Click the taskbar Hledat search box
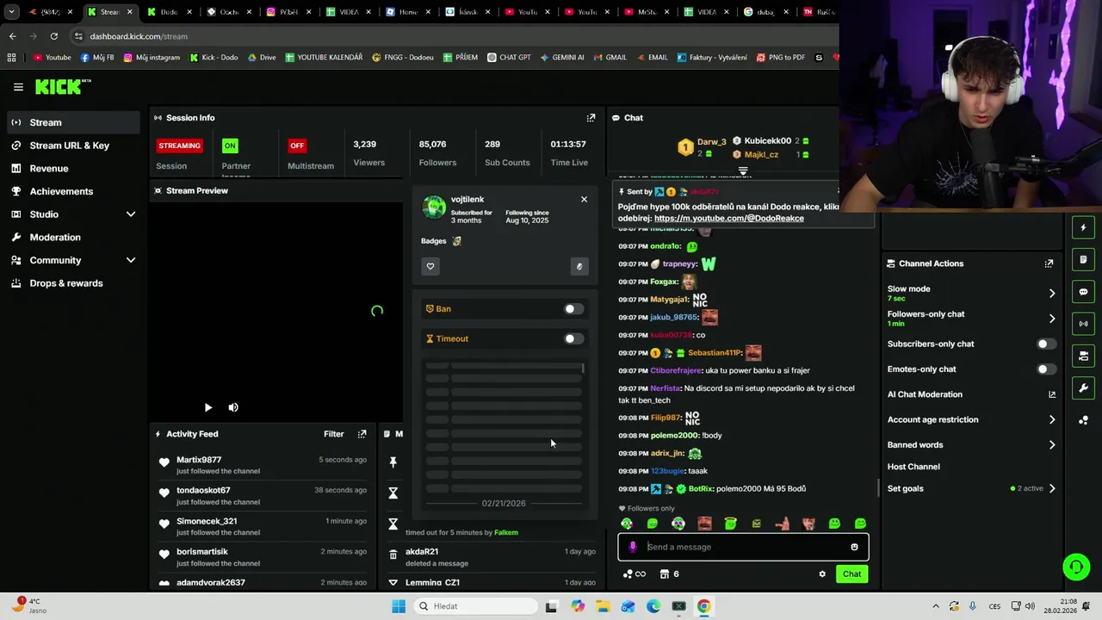The width and height of the screenshot is (1102, 620). click(x=476, y=606)
